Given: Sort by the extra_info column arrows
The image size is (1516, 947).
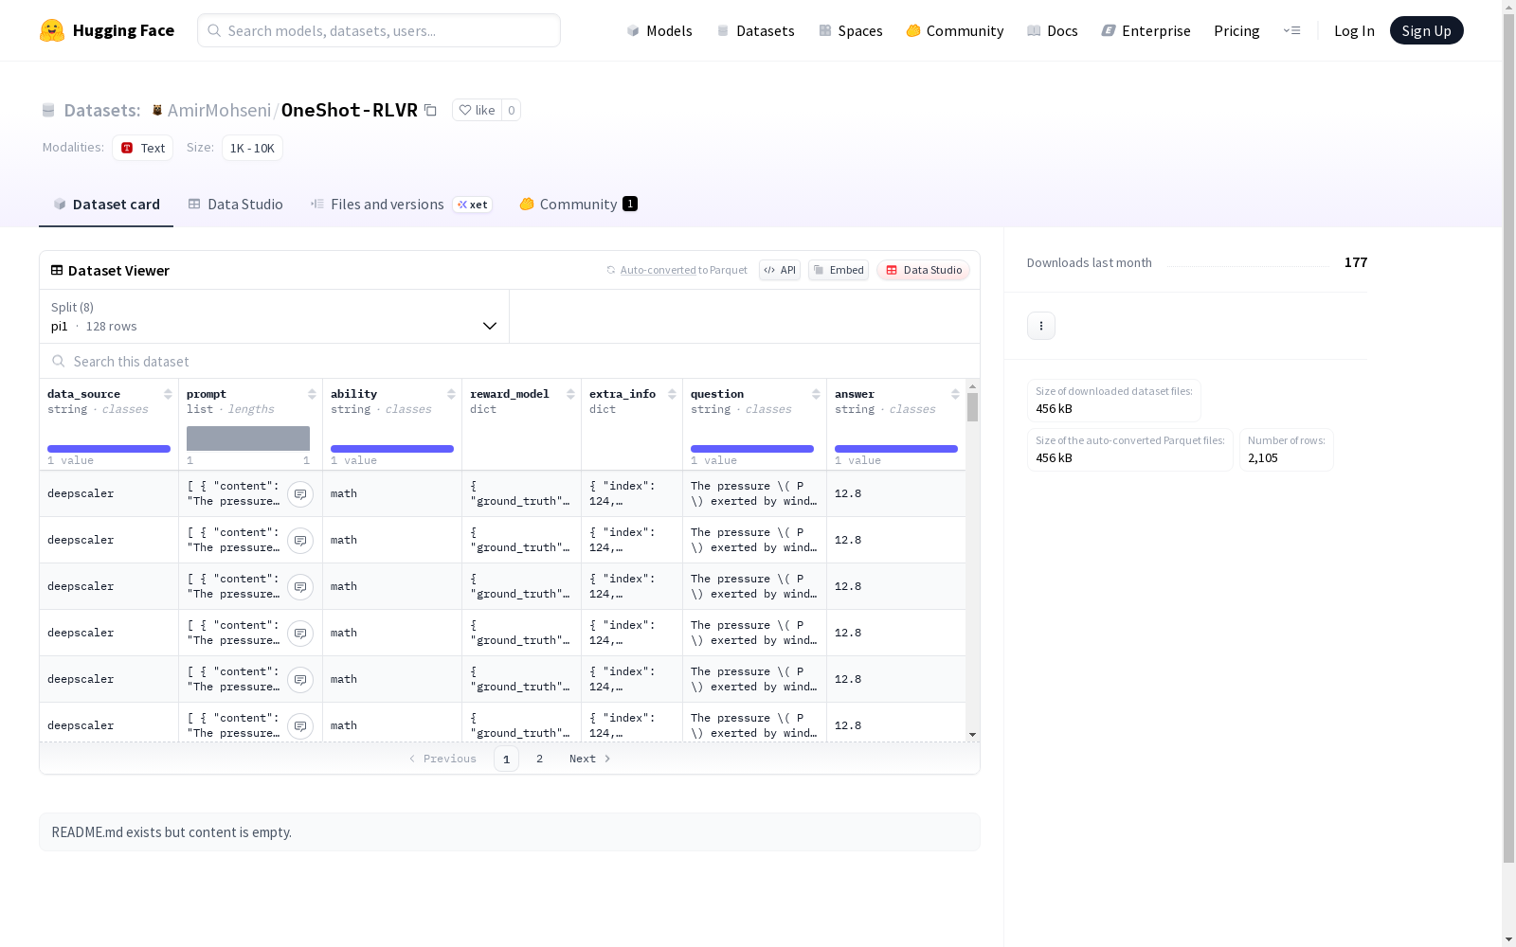Looking at the screenshot, I should click(x=672, y=394).
